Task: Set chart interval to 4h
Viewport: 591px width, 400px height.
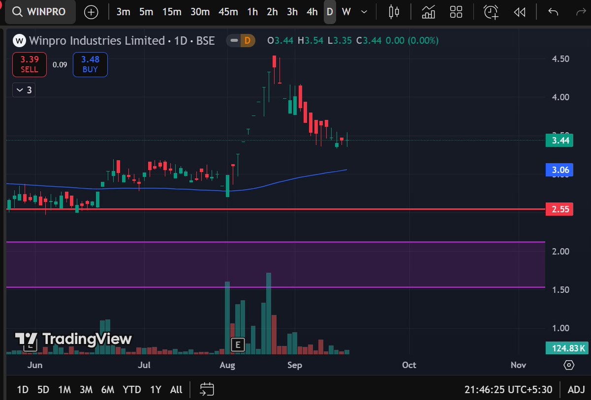Action: (312, 12)
